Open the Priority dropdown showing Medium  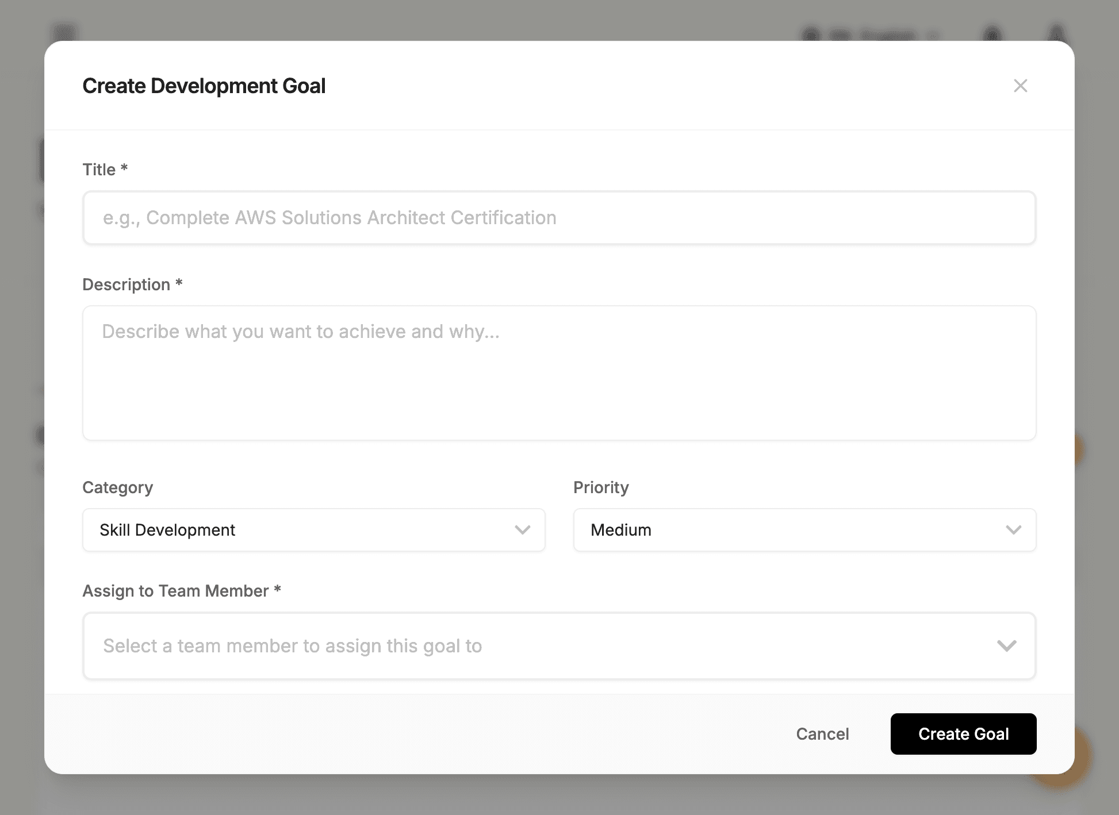tap(804, 530)
